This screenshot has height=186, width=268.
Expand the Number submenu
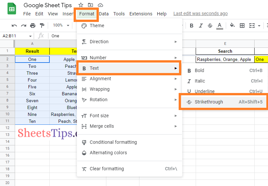130,58
